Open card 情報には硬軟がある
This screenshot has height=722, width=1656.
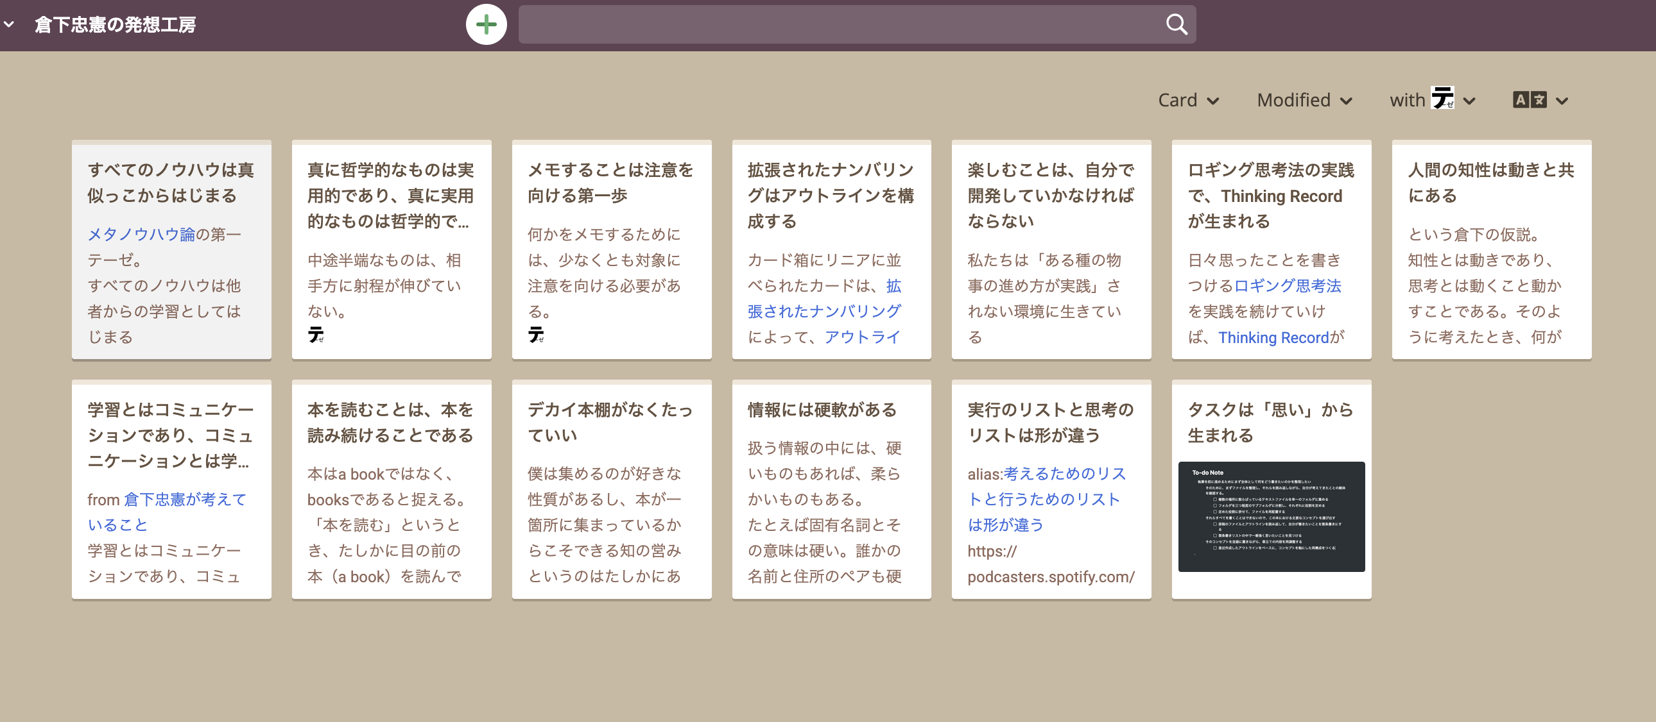831,489
